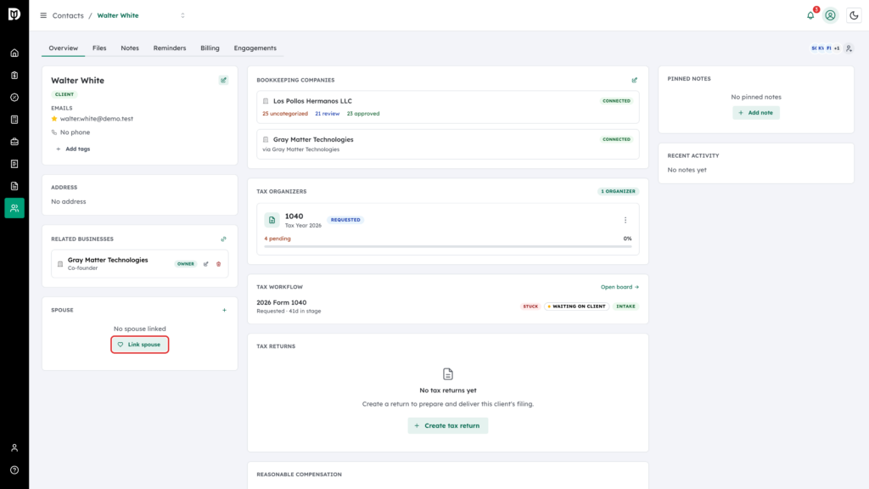
Task: Click Add tags under the phone field
Action: point(73,149)
